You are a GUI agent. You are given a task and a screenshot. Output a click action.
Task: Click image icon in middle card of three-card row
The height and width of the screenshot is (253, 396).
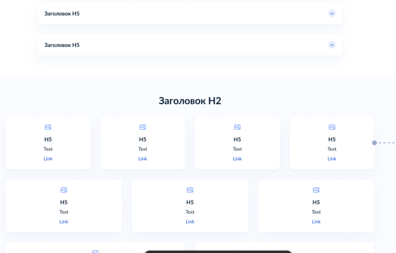[x=190, y=190]
